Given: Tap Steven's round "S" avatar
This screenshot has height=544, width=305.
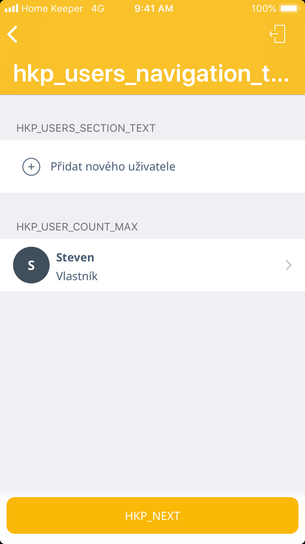Looking at the screenshot, I should [x=31, y=265].
